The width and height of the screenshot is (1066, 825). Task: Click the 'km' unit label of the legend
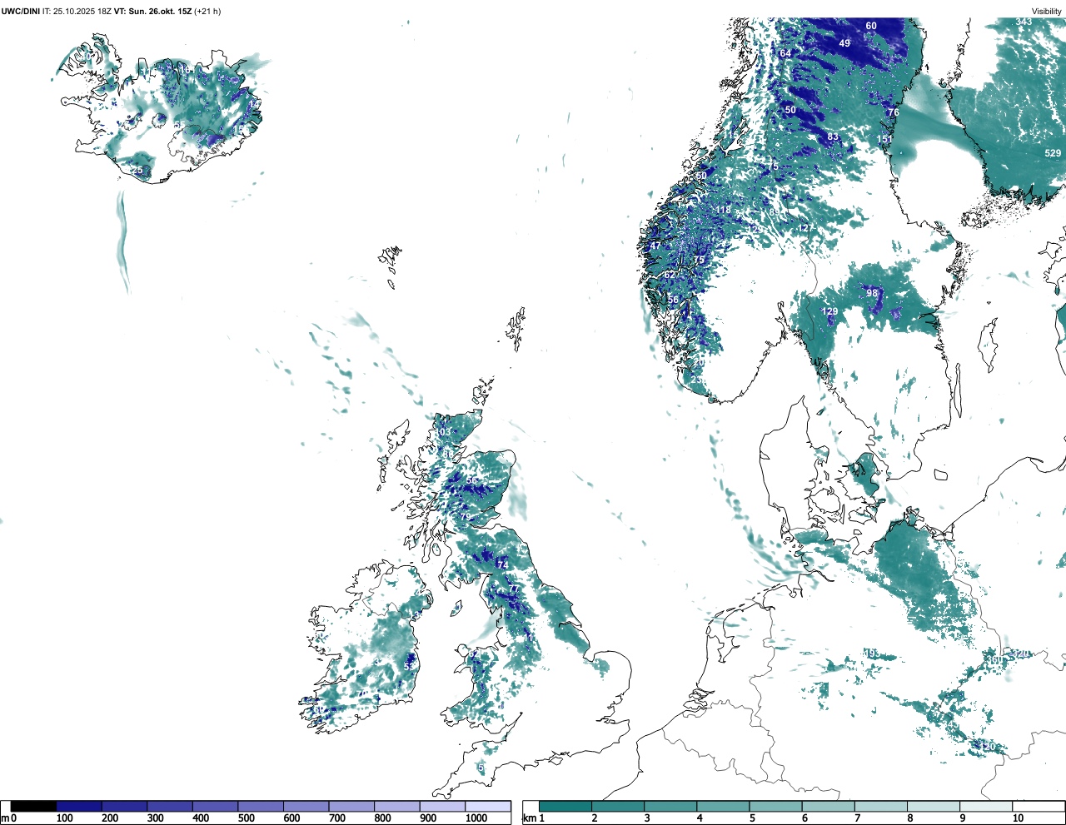[x=529, y=818]
